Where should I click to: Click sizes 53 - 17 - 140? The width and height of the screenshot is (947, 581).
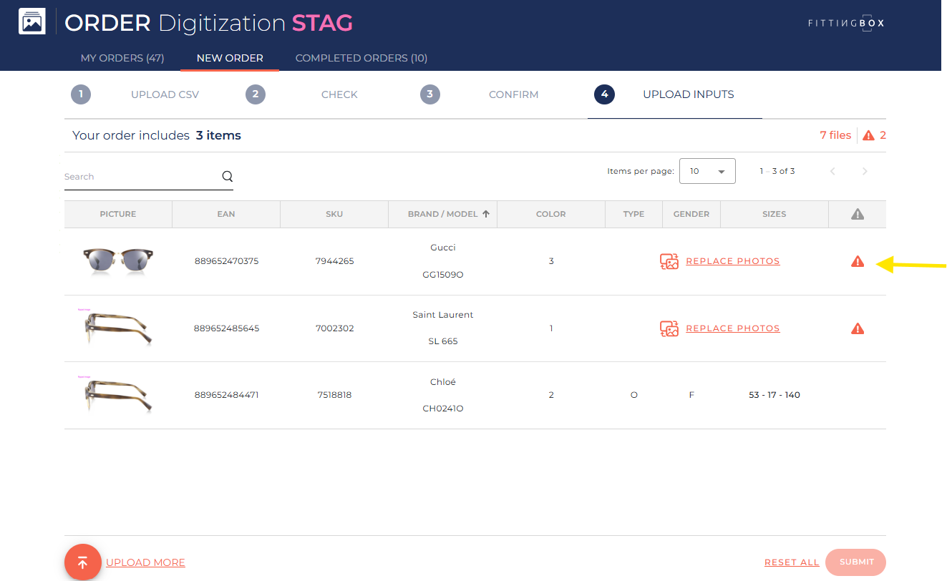774,395
